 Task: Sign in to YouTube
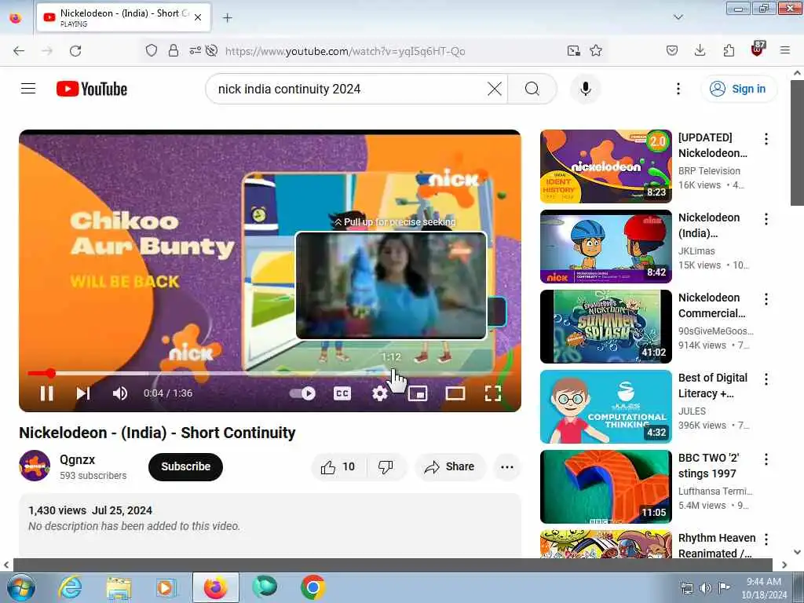point(738,89)
